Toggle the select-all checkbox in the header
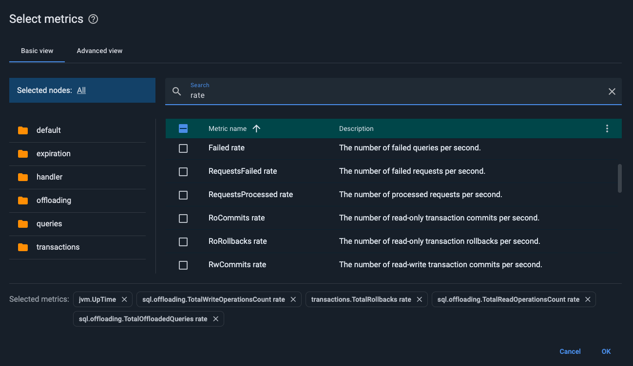633x366 pixels. (183, 128)
